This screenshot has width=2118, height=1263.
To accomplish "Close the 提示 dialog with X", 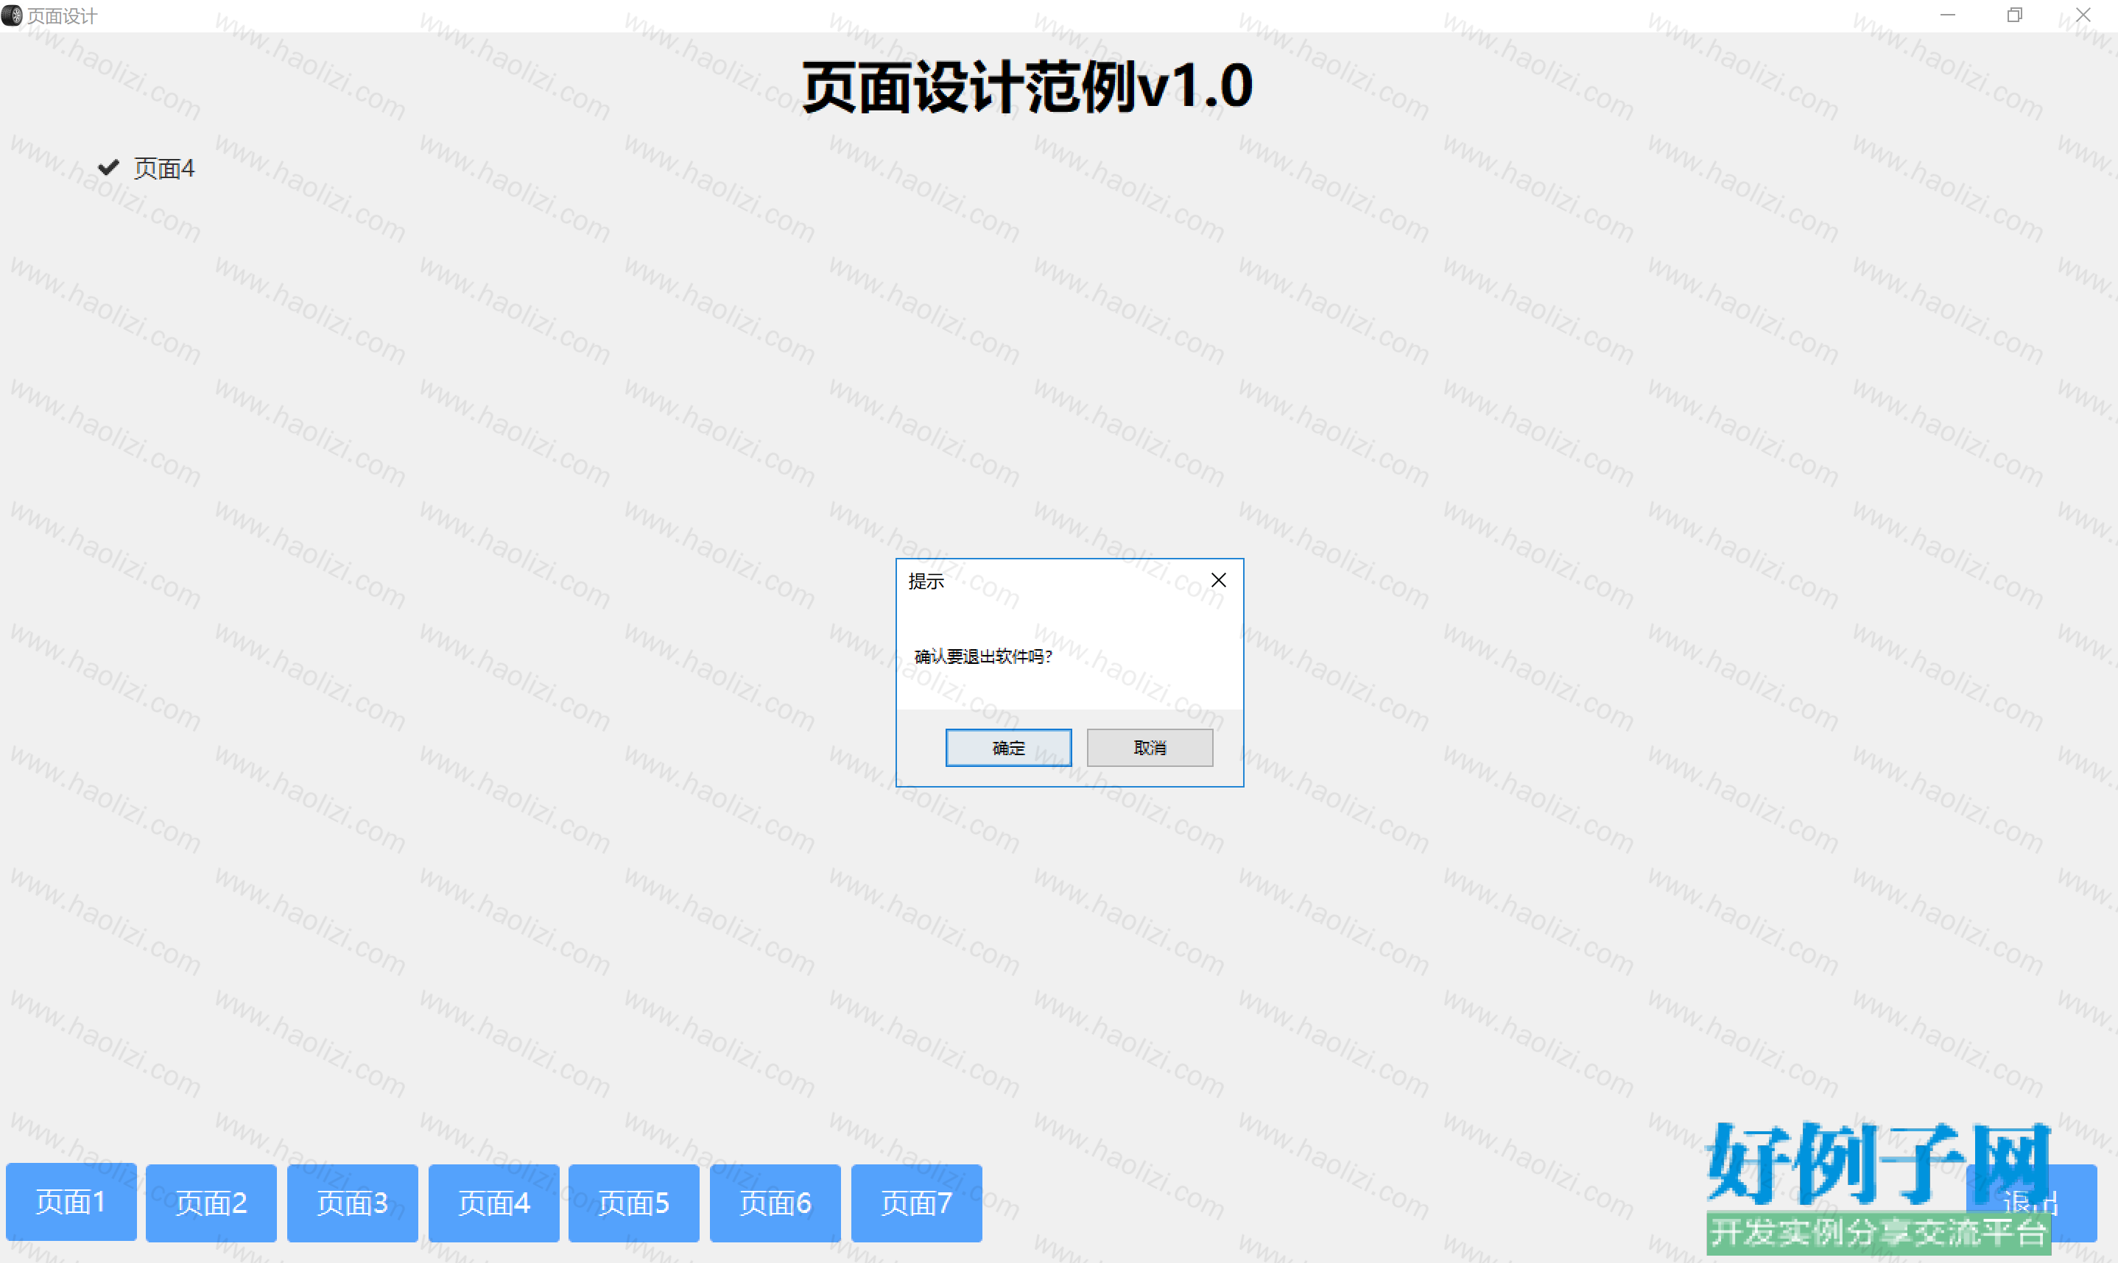I will click(x=1218, y=581).
